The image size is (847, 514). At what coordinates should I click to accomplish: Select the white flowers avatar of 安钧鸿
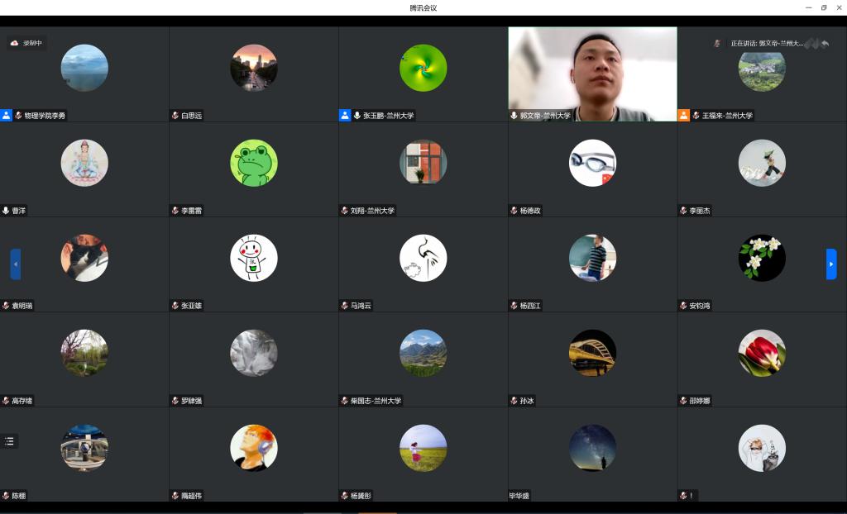pyautogui.click(x=762, y=258)
